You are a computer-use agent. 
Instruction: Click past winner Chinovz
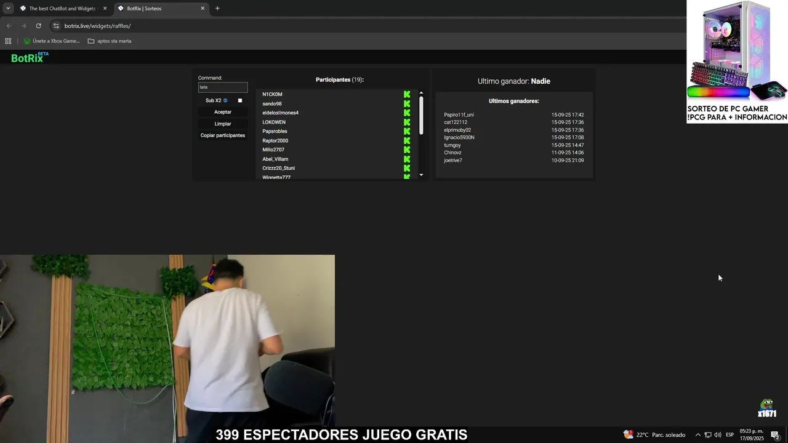(452, 153)
